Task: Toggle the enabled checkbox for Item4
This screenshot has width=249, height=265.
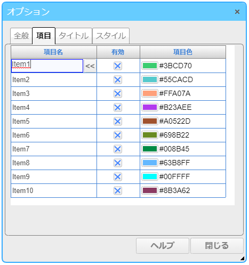Action: pyautogui.click(x=118, y=108)
